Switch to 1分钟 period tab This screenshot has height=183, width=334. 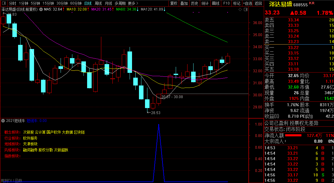tap(24, 3)
